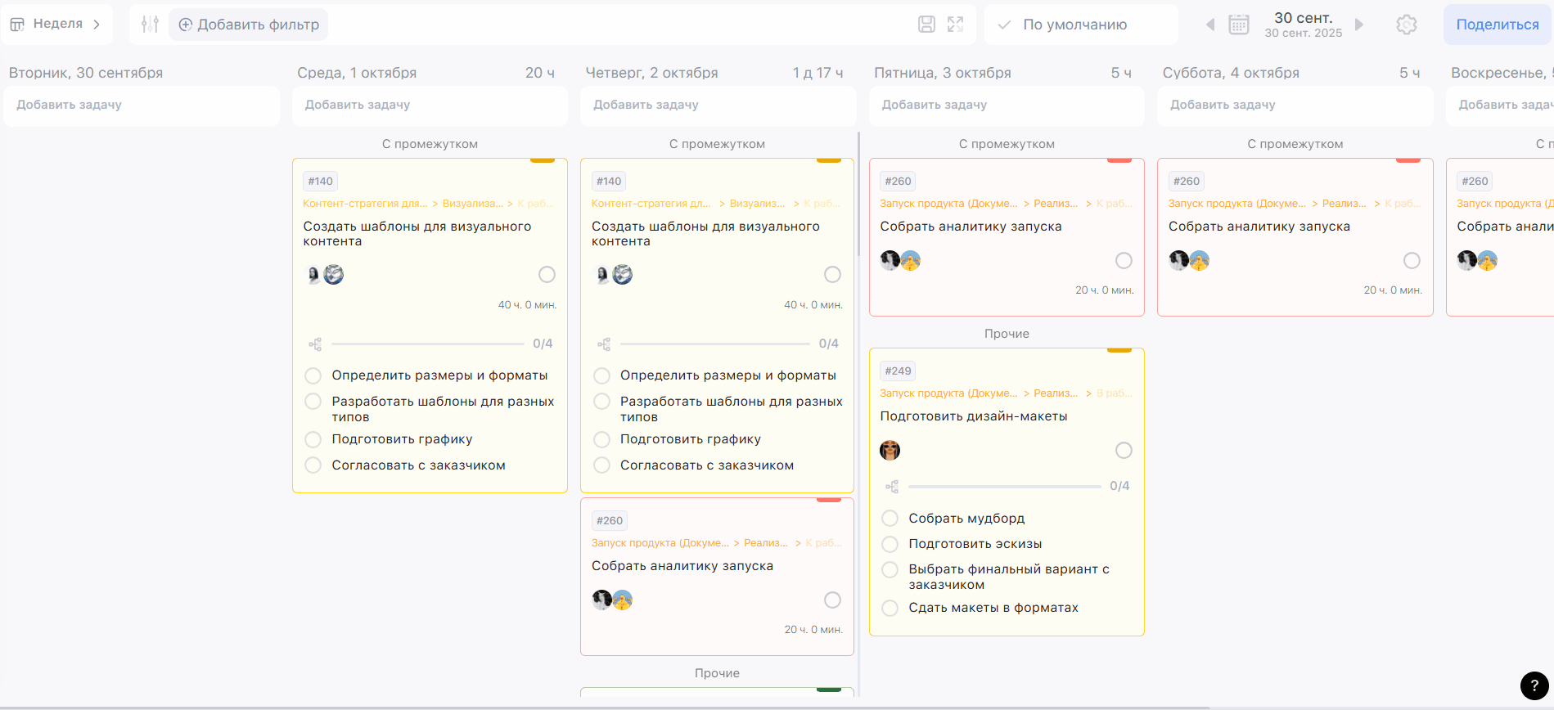Screen dimensions: 1554x710
Task: Go to next date with right arrow
Action: click(x=1359, y=25)
